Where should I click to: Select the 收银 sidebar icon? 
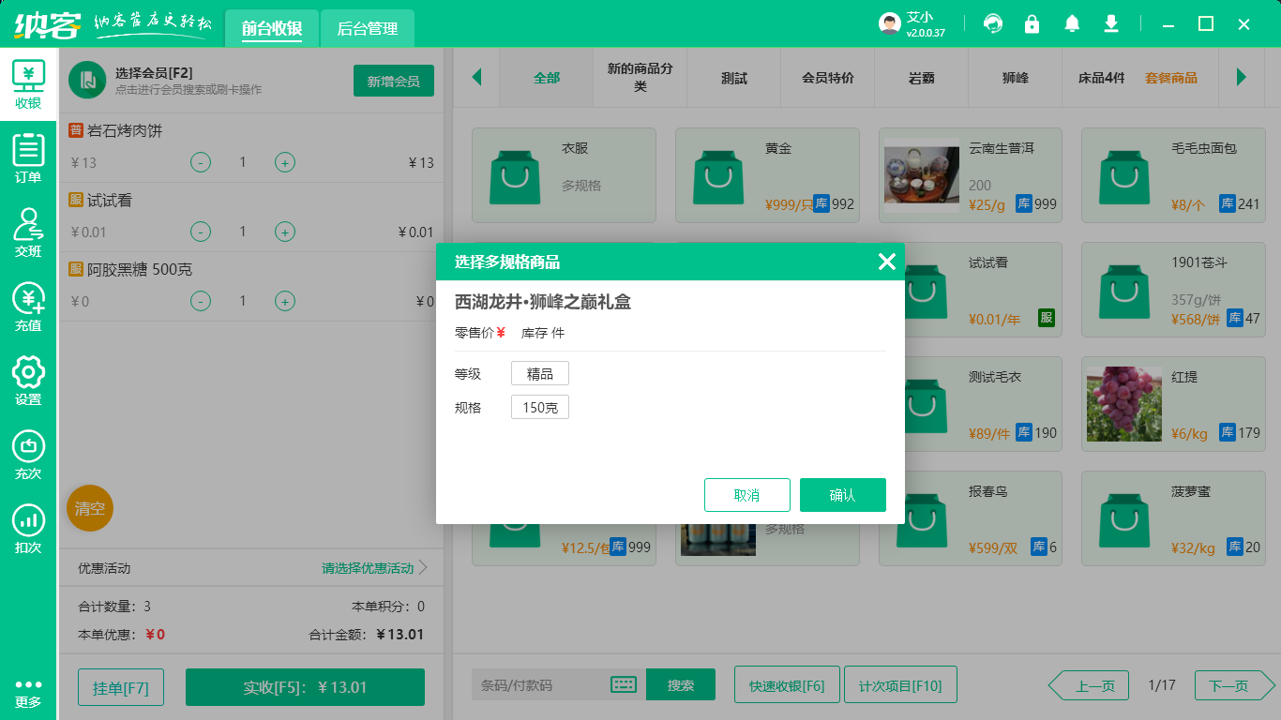click(x=28, y=84)
